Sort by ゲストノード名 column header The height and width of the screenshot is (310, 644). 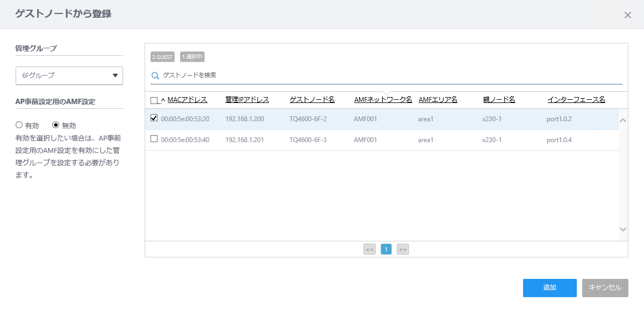[312, 100]
